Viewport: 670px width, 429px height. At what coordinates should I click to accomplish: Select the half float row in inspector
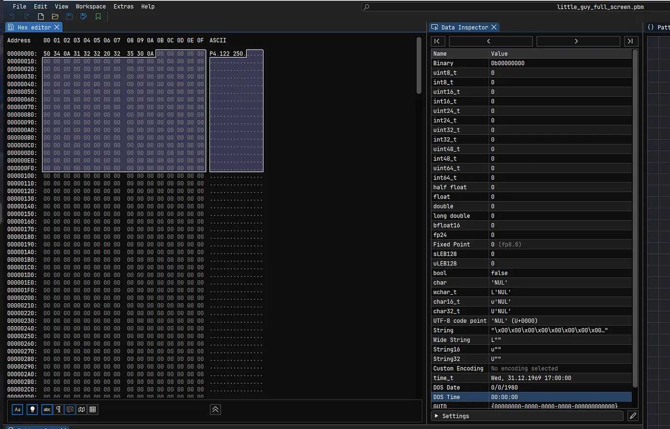(x=531, y=187)
